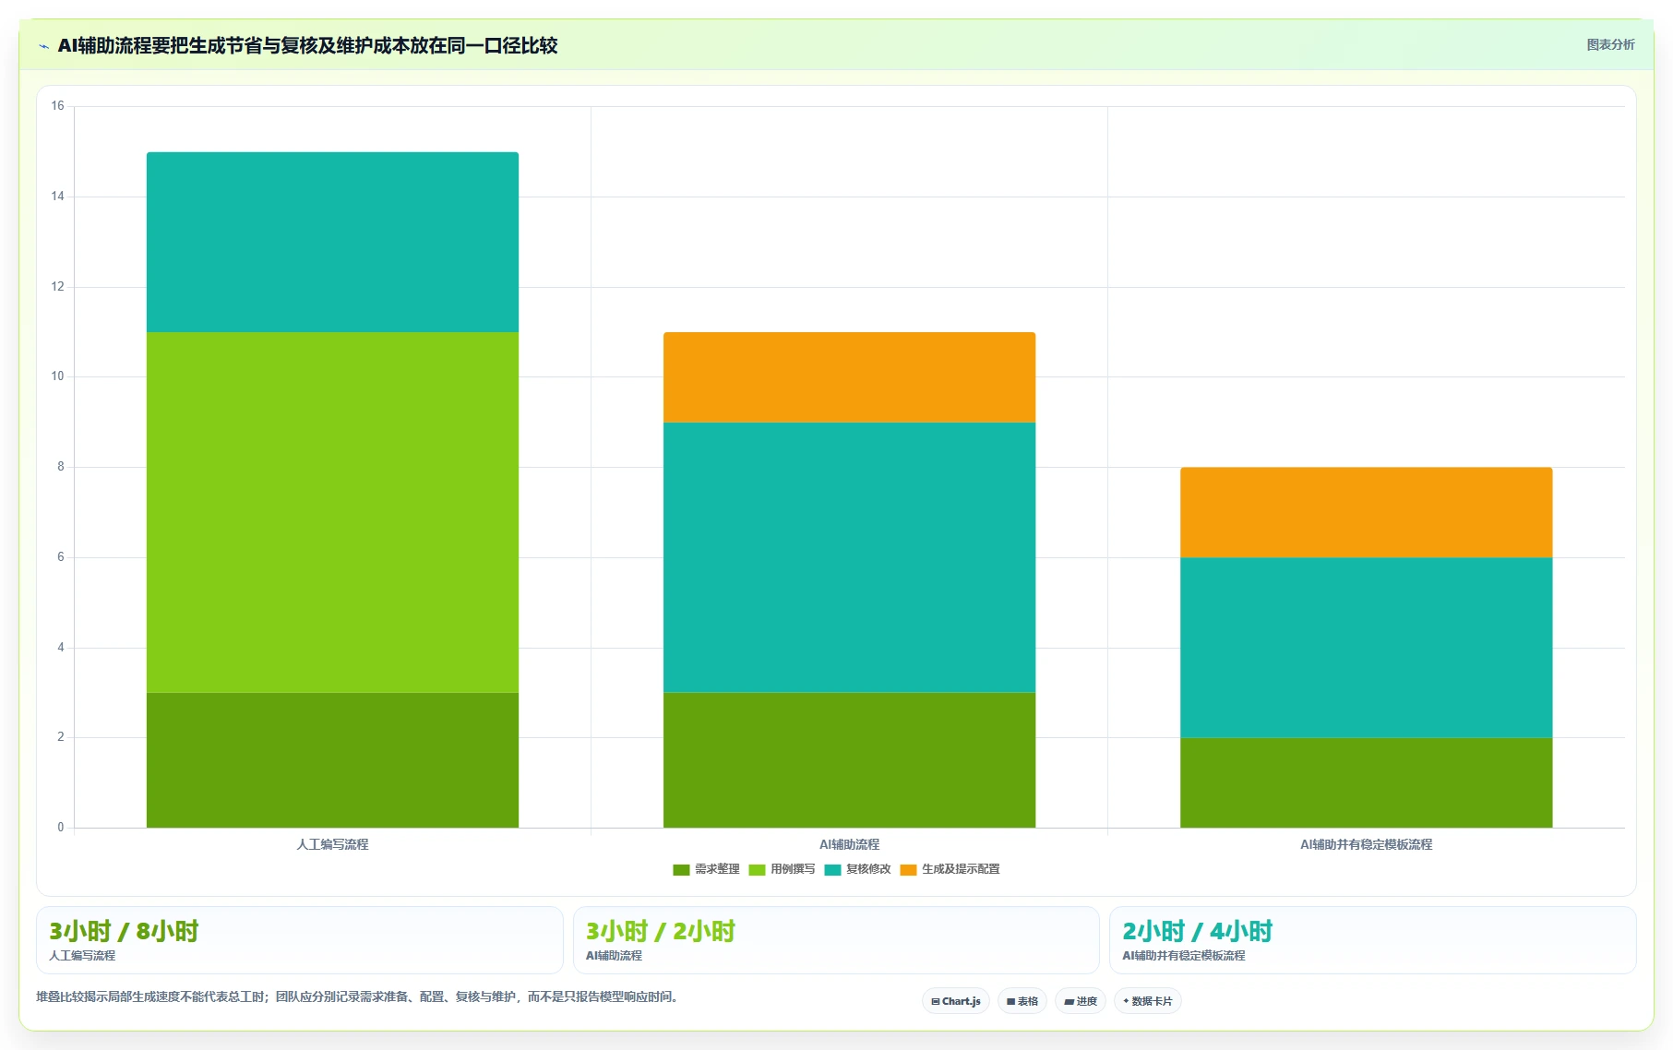Click the teal segment of AI辅助流程 bar
The image size is (1673, 1050).
click(849, 557)
